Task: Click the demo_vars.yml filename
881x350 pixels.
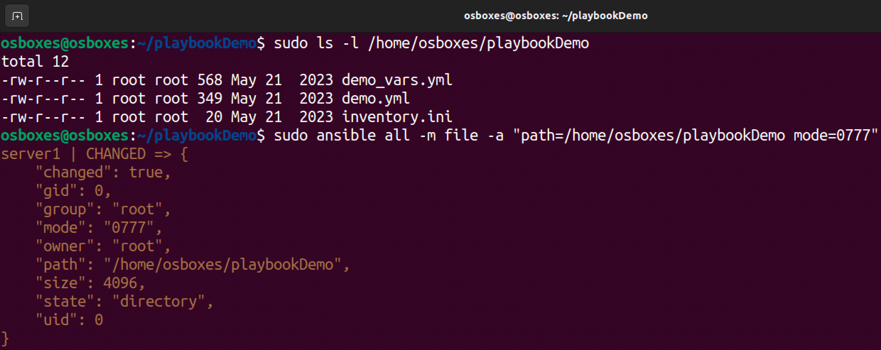Action: click(397, 80)
